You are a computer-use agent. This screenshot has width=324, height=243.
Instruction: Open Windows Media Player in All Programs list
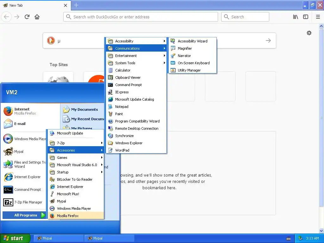(76, 209)
